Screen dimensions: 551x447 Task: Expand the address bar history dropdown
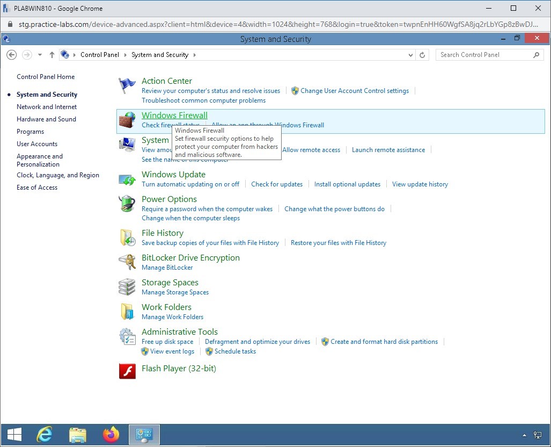(x=411, y=55)
